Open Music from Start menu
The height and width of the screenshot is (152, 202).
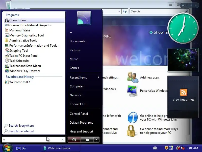coord(74,59)
